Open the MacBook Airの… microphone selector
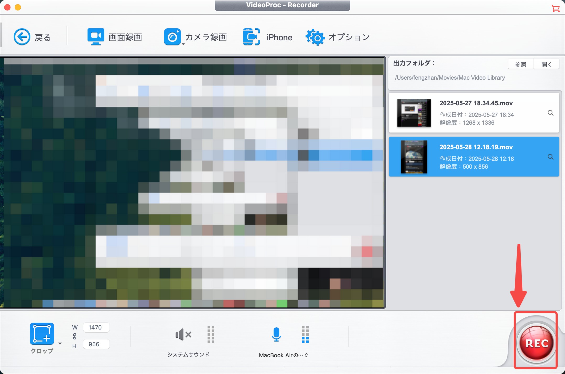 point(283,355)
